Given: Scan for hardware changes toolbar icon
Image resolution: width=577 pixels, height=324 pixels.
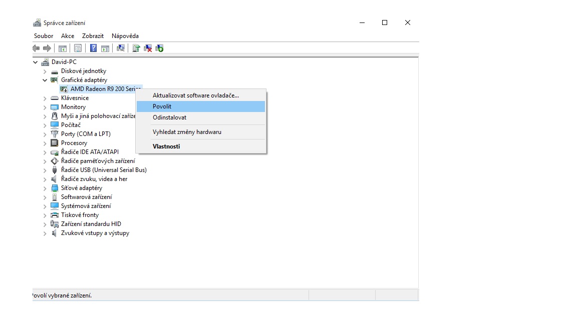Looking at the screenshot, I should click(121, 48).
